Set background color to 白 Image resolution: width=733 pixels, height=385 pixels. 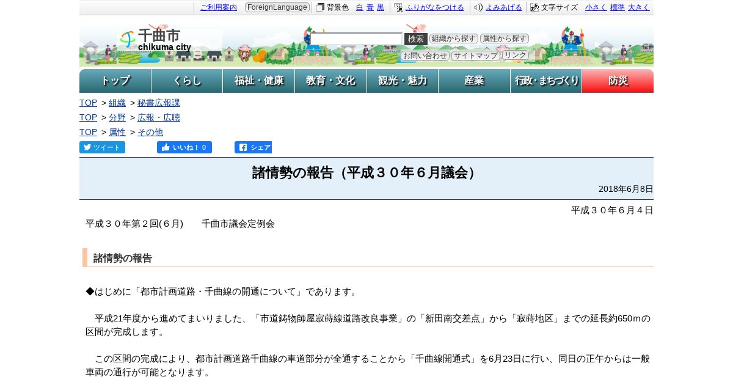[x=359, y=7]
